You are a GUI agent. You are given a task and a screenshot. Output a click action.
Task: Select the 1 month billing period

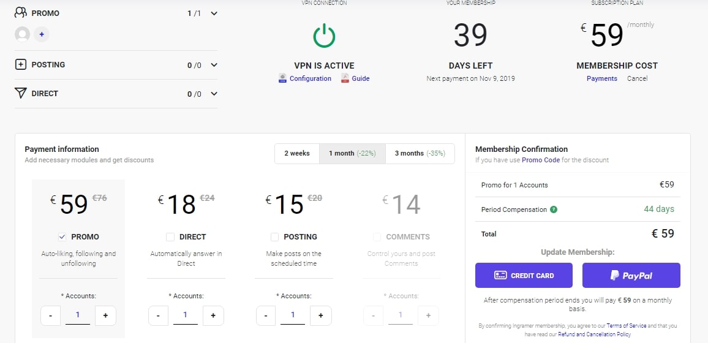coord(352,154)
